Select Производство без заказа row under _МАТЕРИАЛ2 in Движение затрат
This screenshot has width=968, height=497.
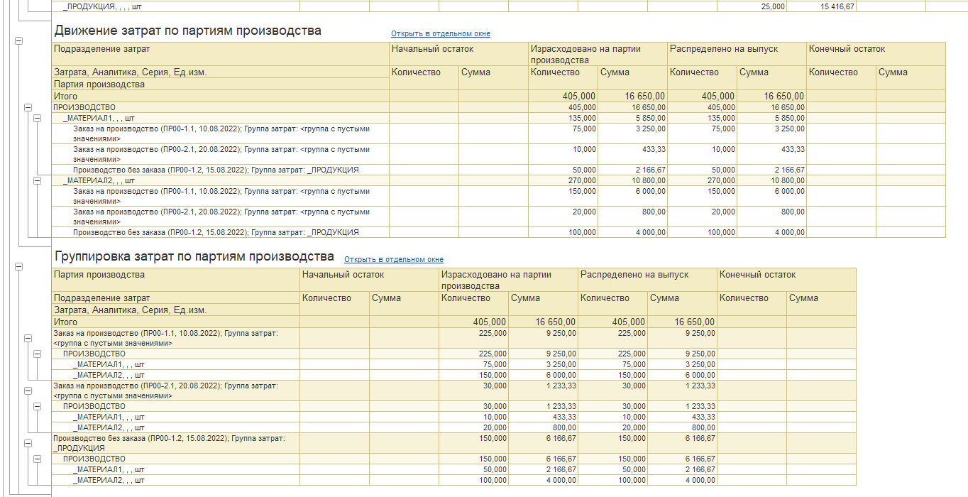point(216,232)
